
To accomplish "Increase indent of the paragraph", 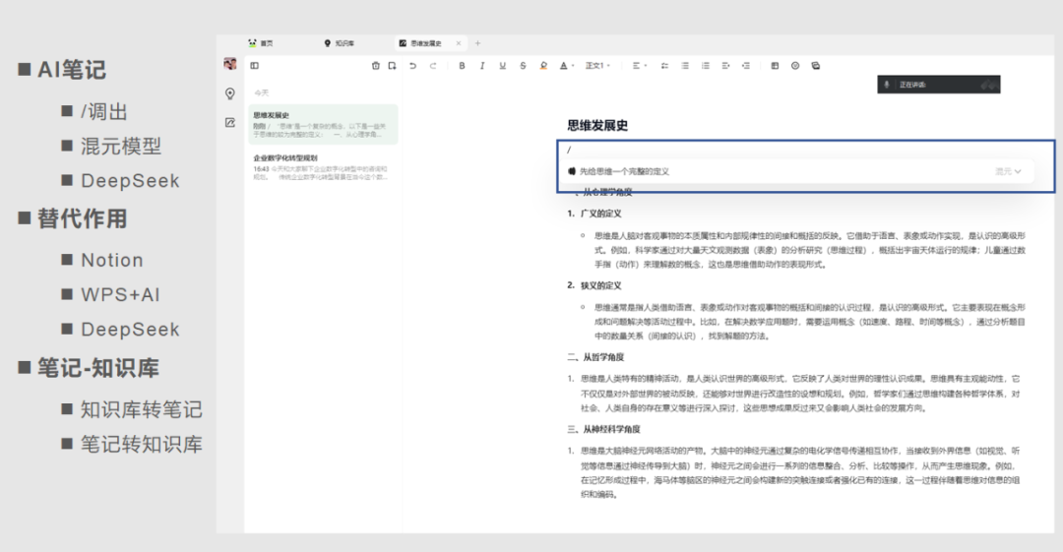I will 725,66.
